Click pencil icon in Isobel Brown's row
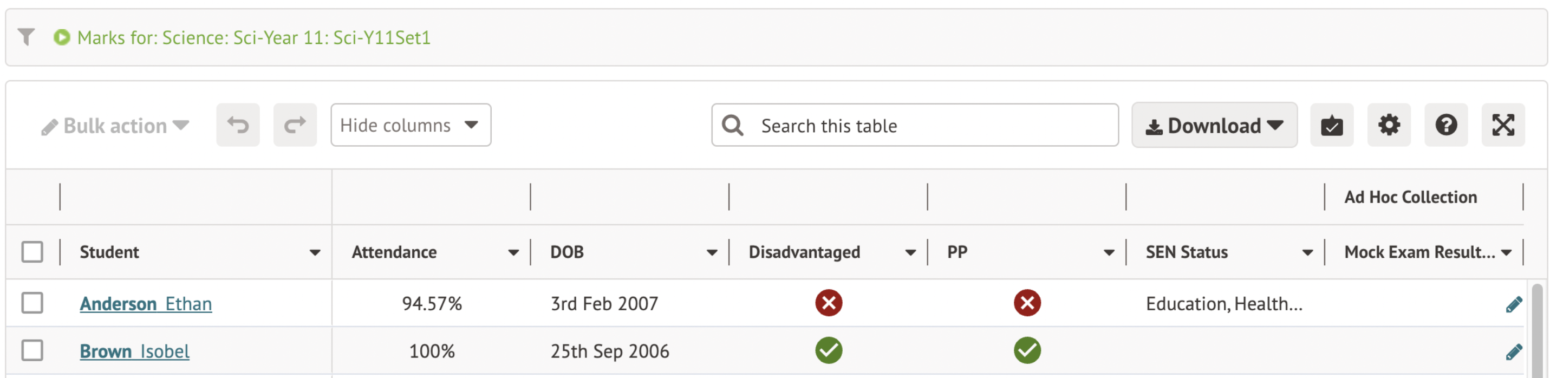 [1514, 351]
